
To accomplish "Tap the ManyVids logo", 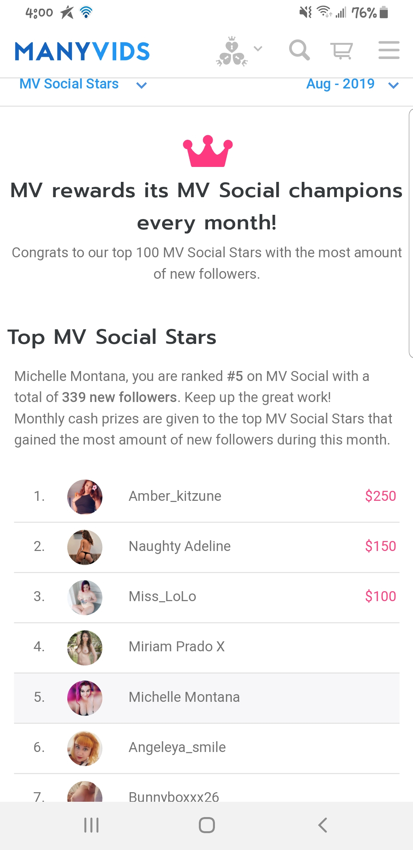I will [82, 51].
